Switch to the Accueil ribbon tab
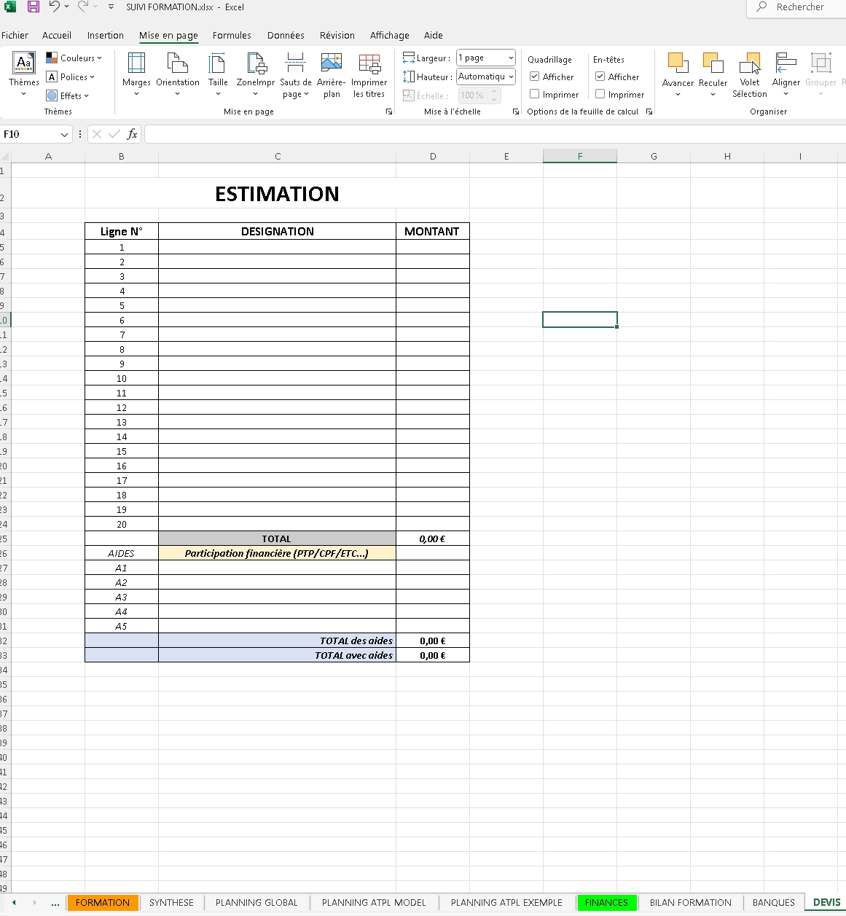The image size is (846, 916). (57, 35)
